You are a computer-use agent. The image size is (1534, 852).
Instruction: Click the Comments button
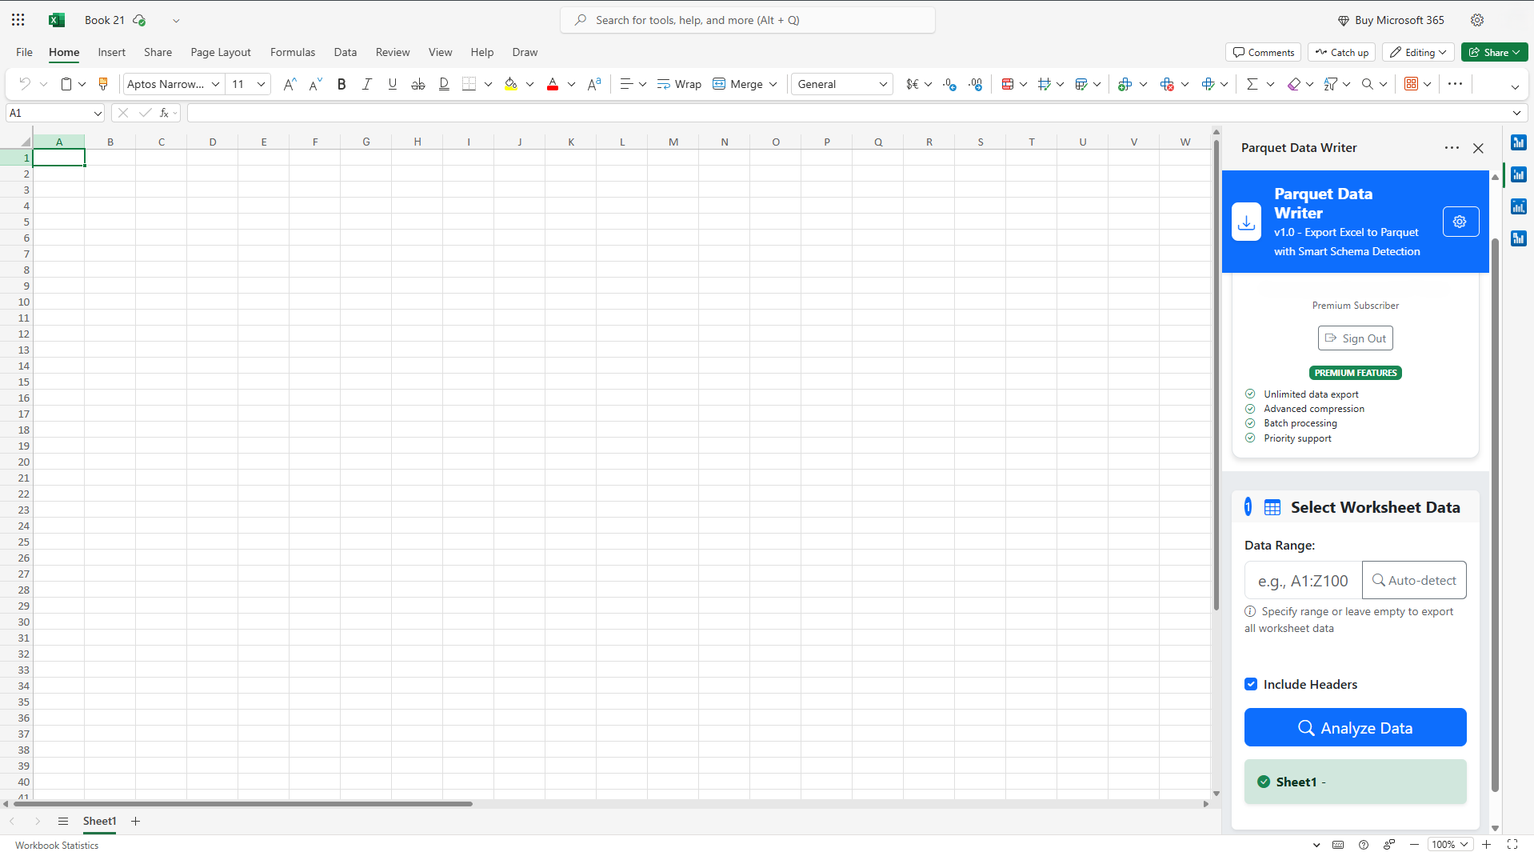pyautogui.click(x=1263, y=52)
